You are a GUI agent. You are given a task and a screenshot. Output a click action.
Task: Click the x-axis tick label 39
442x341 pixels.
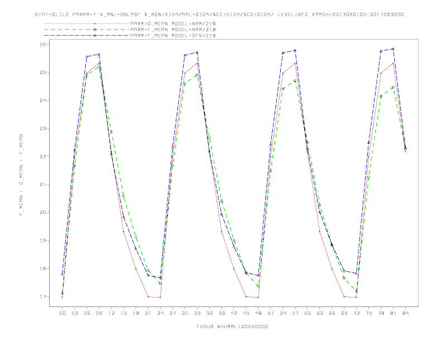(222, 313)
